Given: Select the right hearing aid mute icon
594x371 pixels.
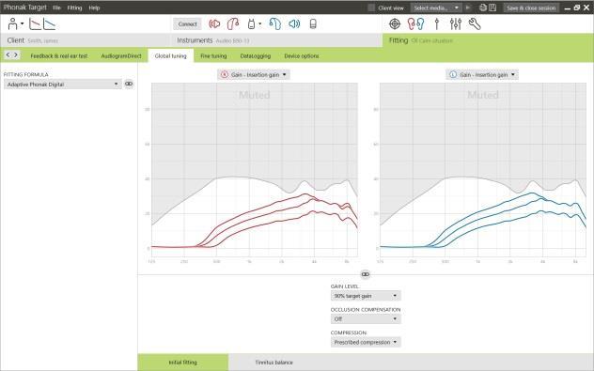Looking at the screenshot, I should (214, 23).
